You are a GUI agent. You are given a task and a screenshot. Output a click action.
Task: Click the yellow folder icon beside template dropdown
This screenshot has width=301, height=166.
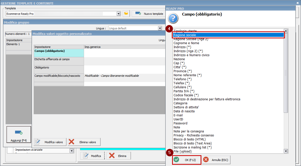coord(126,14)
